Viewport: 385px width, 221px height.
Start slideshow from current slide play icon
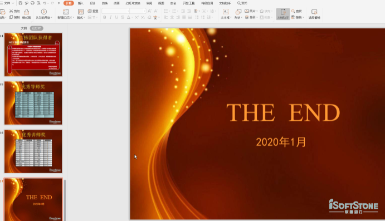tap(43, 12)
